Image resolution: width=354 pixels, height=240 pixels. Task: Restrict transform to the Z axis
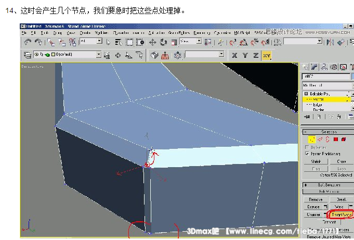[x=256, y=55]
